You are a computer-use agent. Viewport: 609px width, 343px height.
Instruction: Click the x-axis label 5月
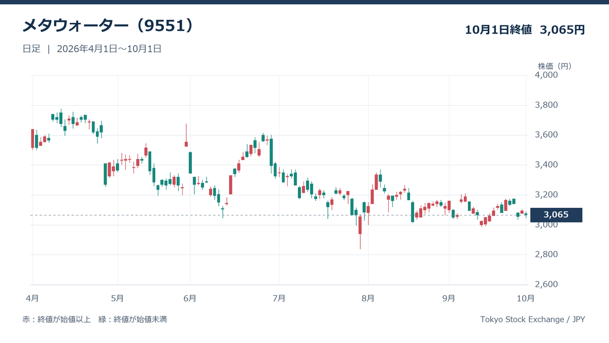(117, 298)
